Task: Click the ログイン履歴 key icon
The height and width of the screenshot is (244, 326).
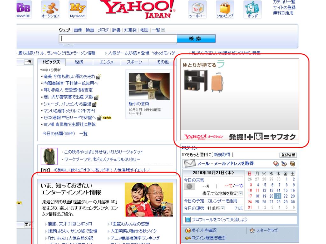Action: point(188,238)
